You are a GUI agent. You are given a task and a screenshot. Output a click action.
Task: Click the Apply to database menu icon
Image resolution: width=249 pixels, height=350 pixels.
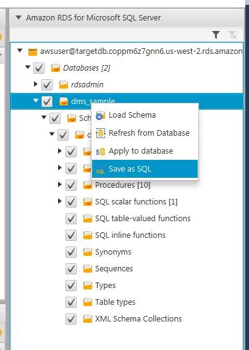pyautogui.click(x=101, y=151)
